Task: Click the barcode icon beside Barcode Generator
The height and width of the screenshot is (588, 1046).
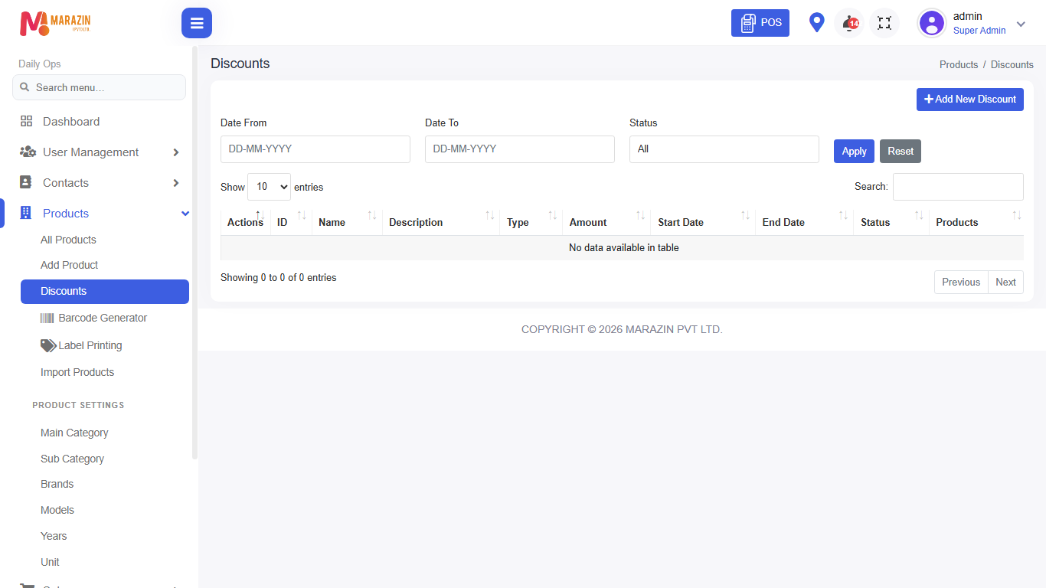Action: pos(47,318)
